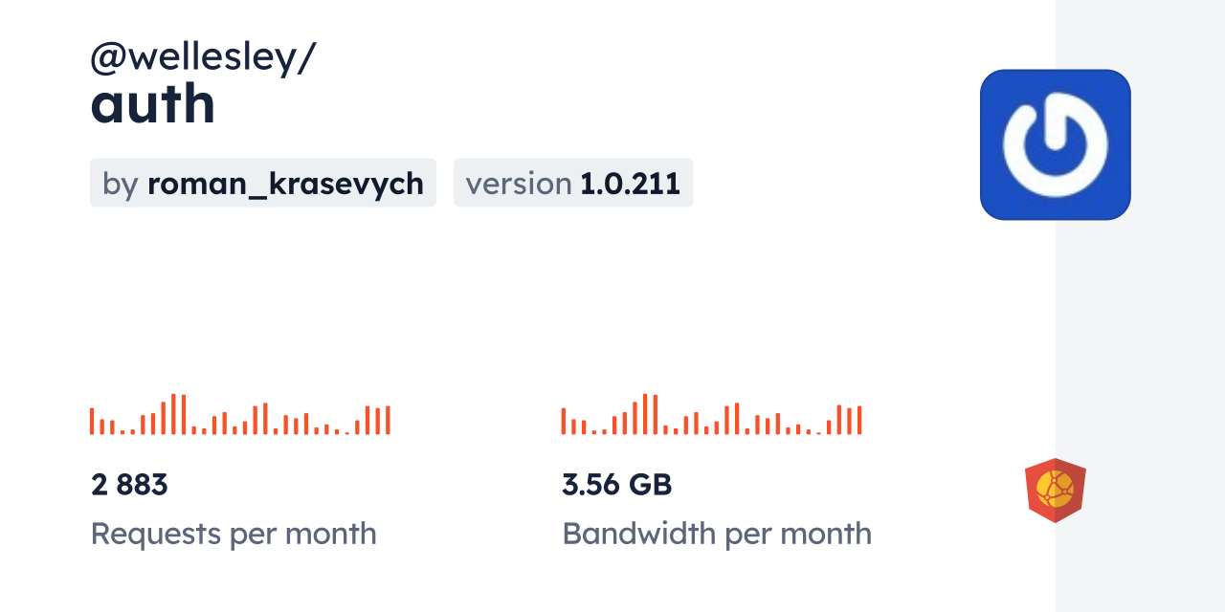Click the last bar of bandwidth sparkline
This screenshot has width=1225, height=612.
click(x=859, y=421)
